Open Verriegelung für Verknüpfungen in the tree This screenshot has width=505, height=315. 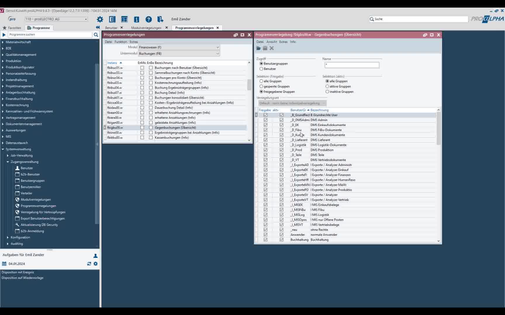pos(43,212)
